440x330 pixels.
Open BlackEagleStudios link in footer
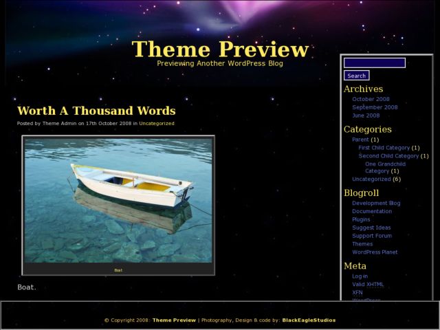click(x=309, y=320)
